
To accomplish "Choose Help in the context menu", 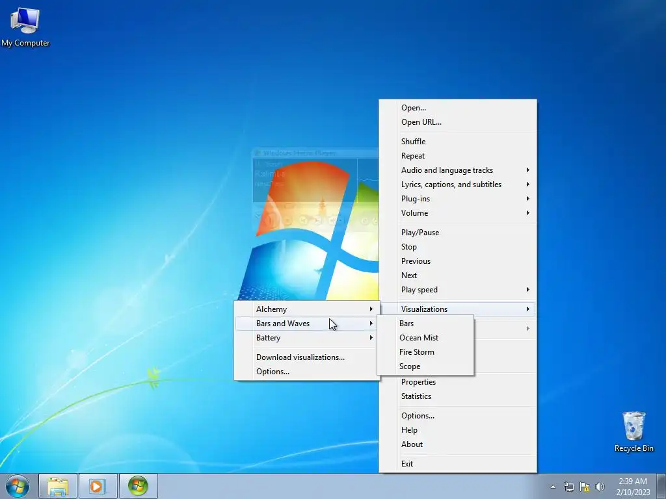I will click(458, 430).
